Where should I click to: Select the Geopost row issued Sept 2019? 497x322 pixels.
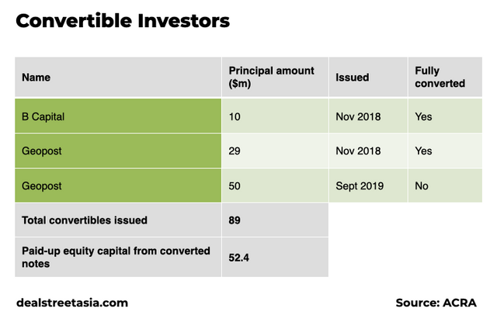coord(41,186)
